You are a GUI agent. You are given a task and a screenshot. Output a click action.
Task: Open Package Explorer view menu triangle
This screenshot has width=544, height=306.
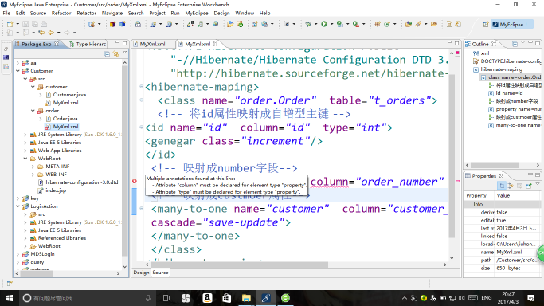pyautogui.click(x=124, y=53)
